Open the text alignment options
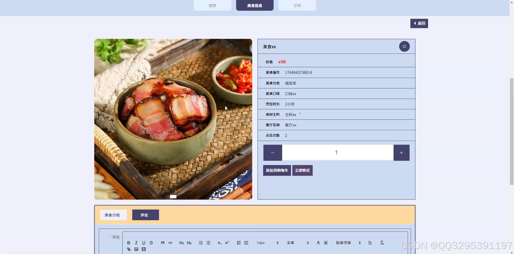Image resolution: width=514 pixels, height=254 pixels. [370, 243]
